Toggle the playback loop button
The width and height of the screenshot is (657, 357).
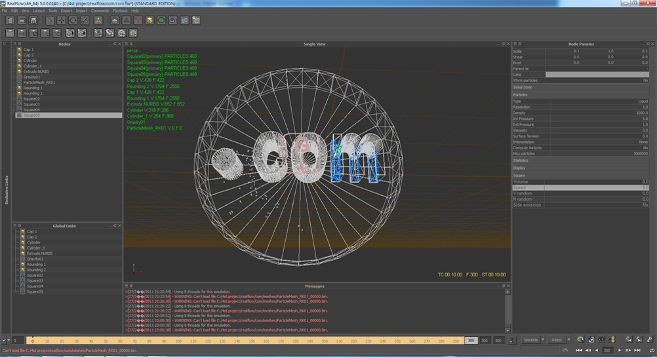(x=652, y=350)
